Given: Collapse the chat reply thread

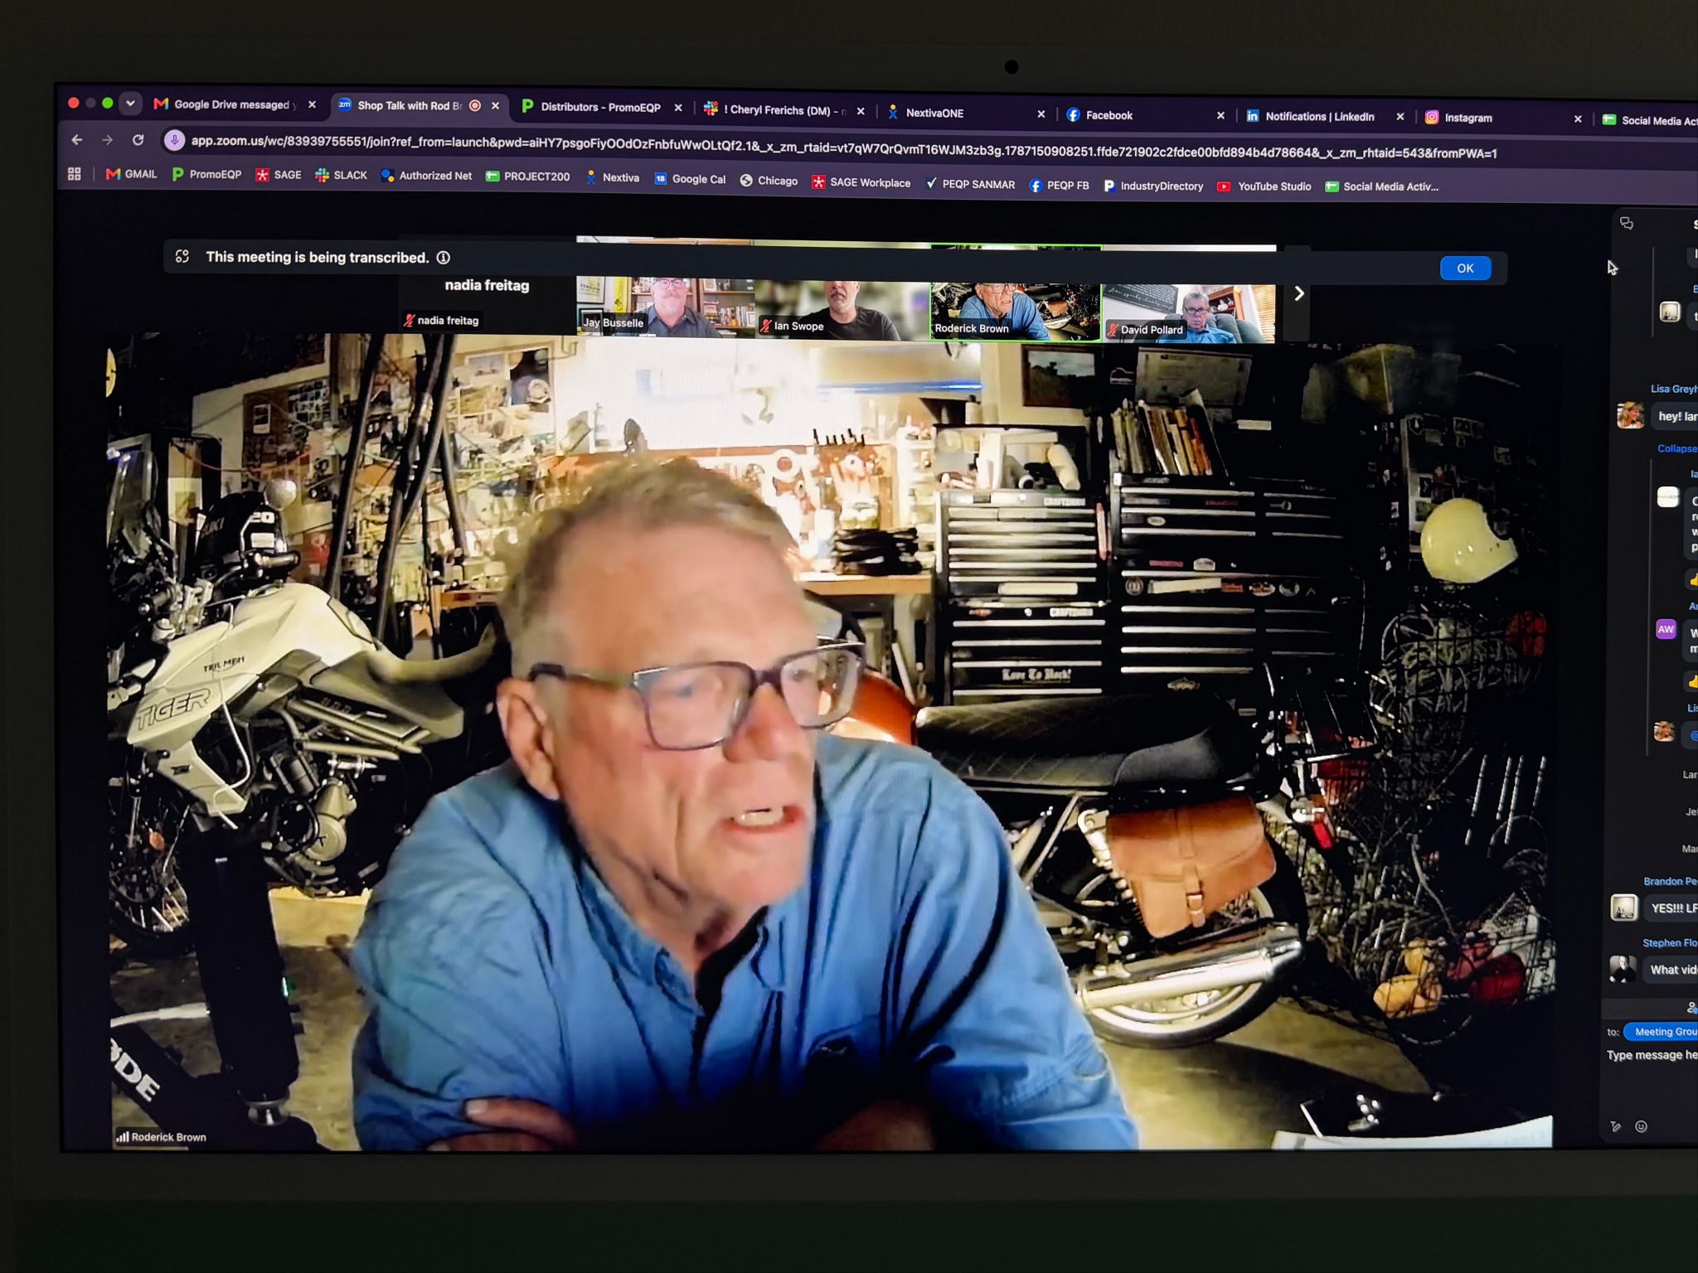Looking at the screenshot, I should point(1676,448).
